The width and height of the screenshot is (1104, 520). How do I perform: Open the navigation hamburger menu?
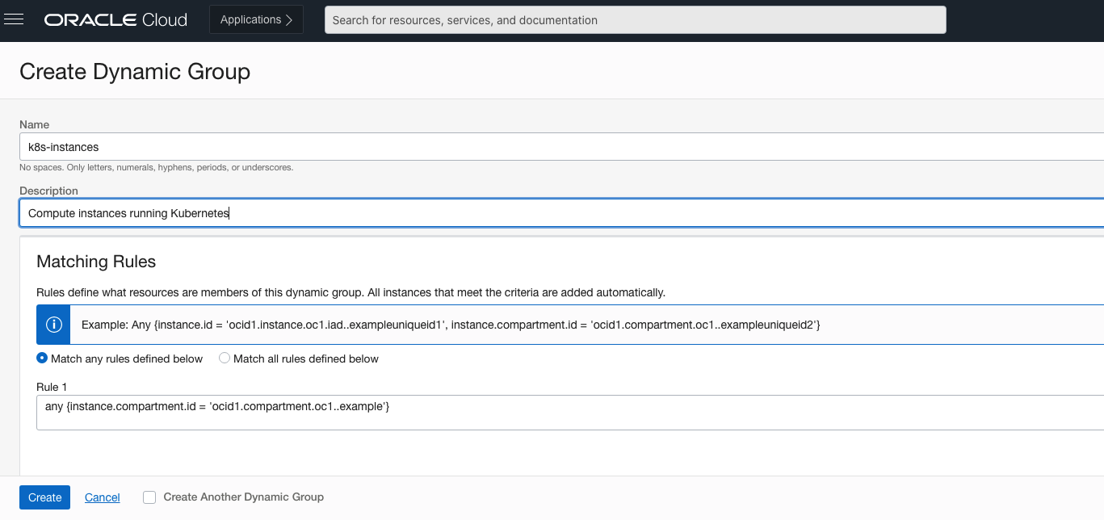coord(15,20)
